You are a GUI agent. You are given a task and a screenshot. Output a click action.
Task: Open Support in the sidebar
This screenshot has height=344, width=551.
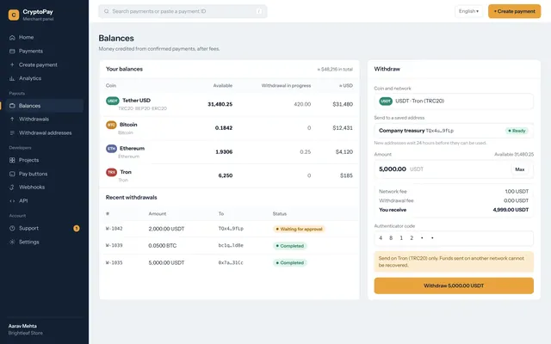coord(44,228)
